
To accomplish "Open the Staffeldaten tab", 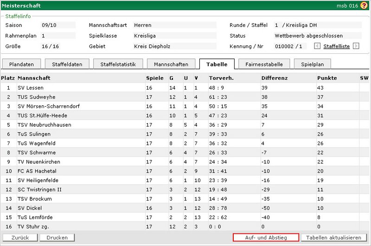I will (67, 64).
